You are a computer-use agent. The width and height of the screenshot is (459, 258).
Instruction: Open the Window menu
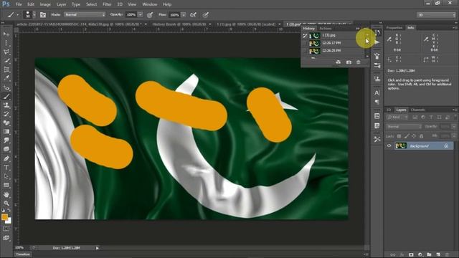click(150, 4)
